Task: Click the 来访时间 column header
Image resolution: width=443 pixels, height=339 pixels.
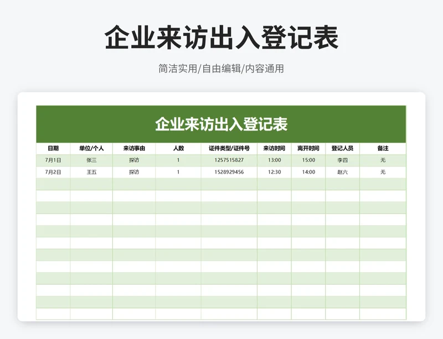Action: point(274,148)
